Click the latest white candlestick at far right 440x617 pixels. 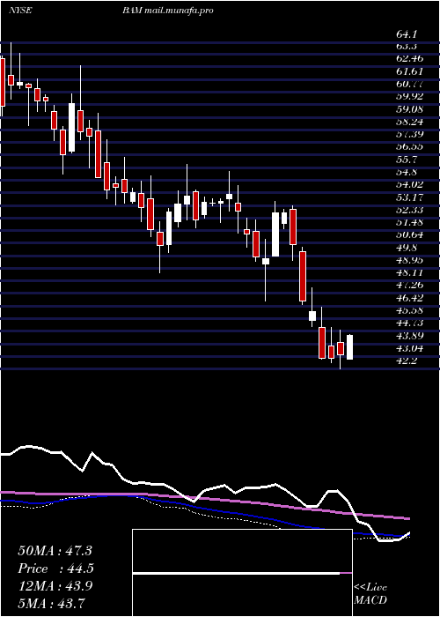click(x=349, y=347)
